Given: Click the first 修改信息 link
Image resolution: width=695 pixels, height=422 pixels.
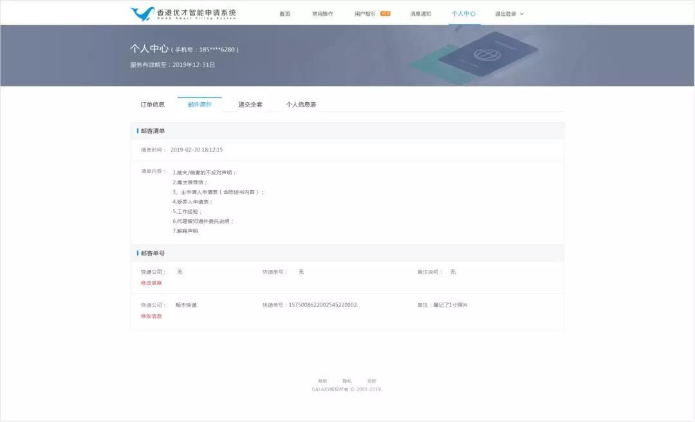Looking at the screenshot, I should pos(153,282).
